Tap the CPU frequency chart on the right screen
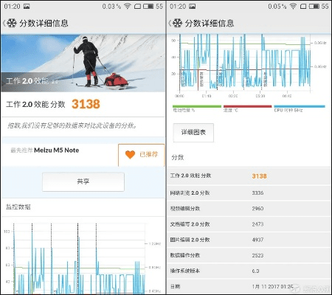Viewport: 332px width, 295px height. [x=249, y=65]
